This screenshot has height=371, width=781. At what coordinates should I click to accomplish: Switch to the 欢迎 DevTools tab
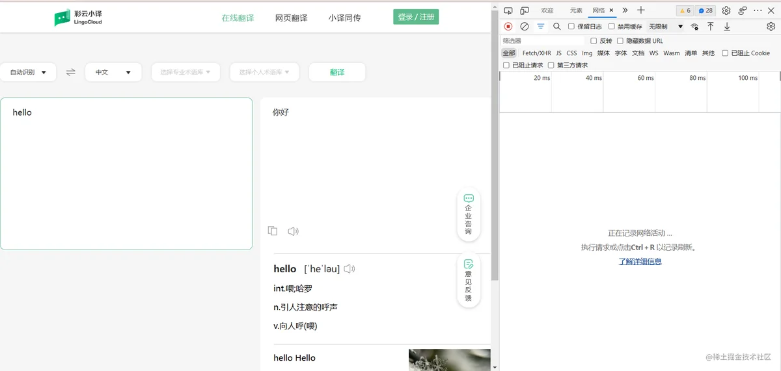click(547, 10)
